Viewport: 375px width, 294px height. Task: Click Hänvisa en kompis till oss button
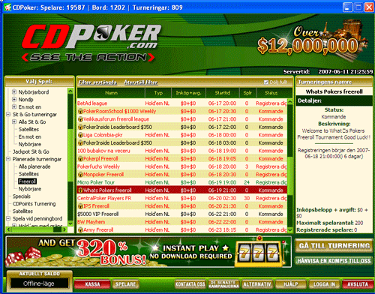(334, 261)
